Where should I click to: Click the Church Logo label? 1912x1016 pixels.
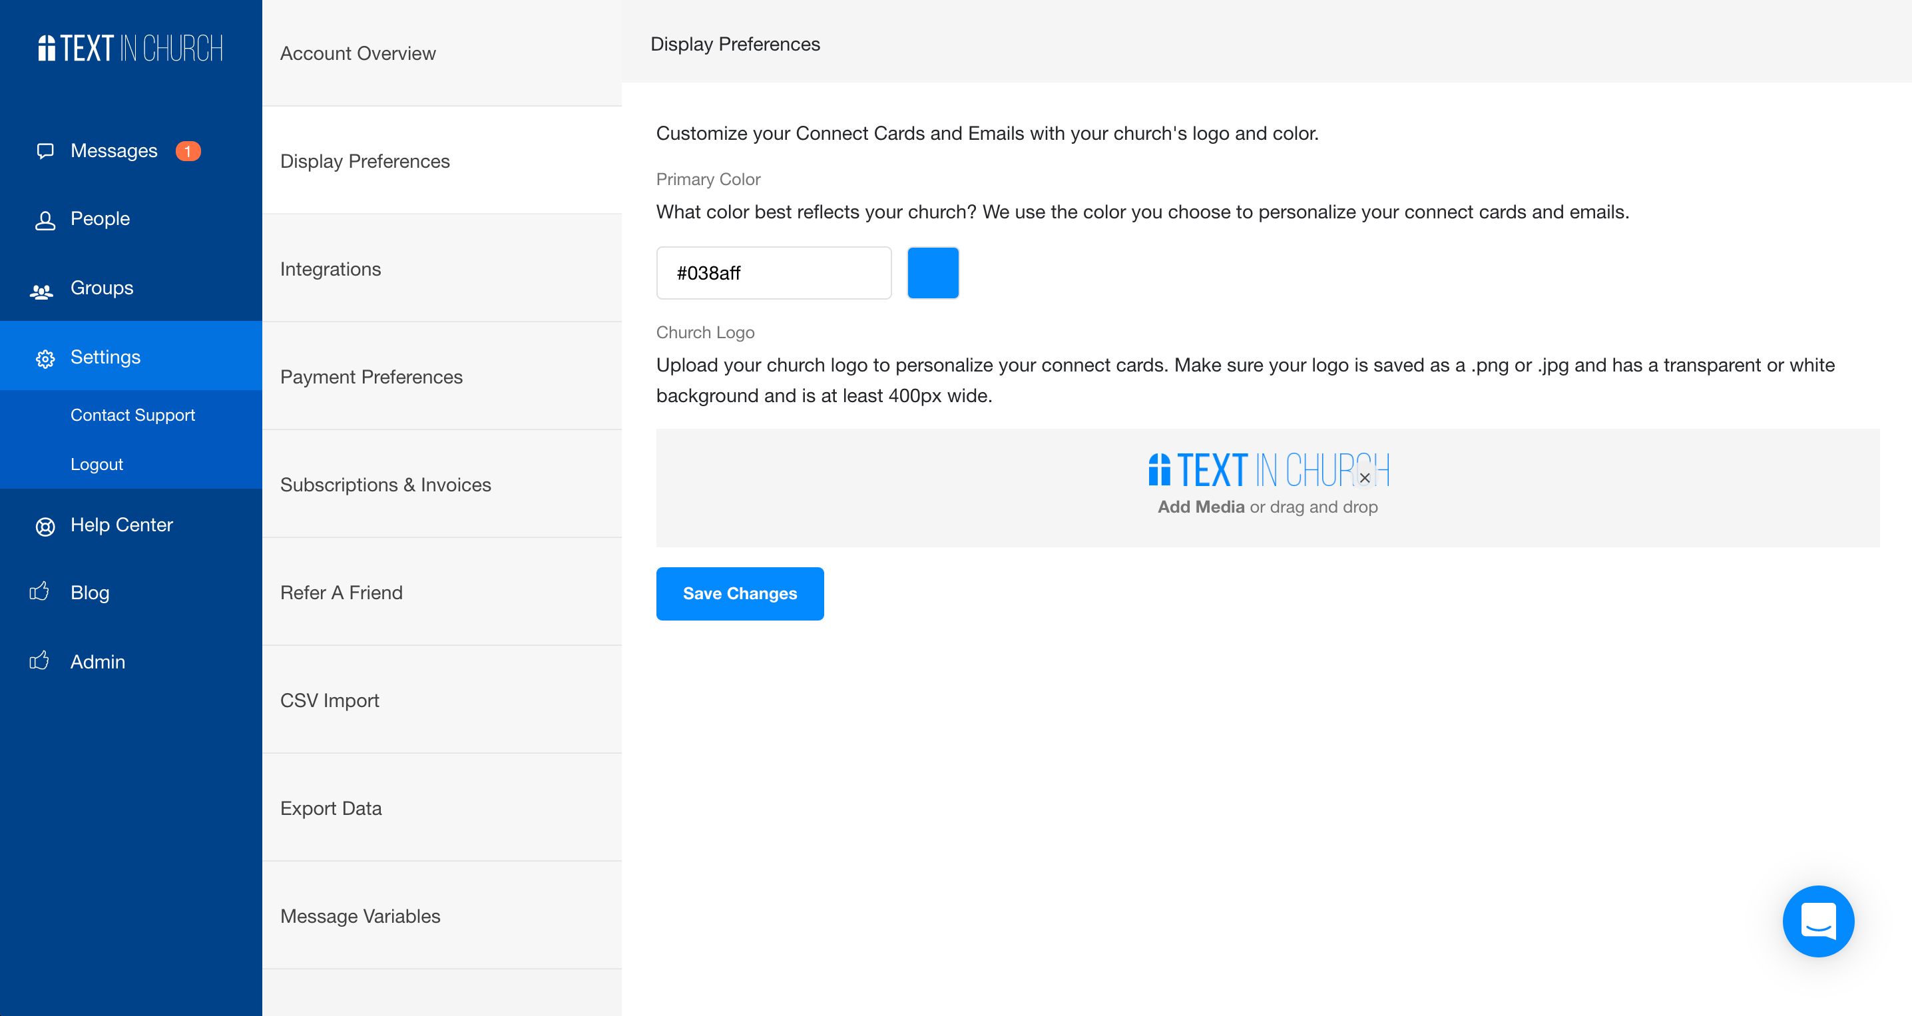pos(704,332)
